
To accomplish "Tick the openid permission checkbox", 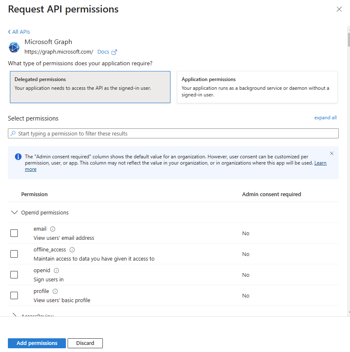I will point(14,275).
